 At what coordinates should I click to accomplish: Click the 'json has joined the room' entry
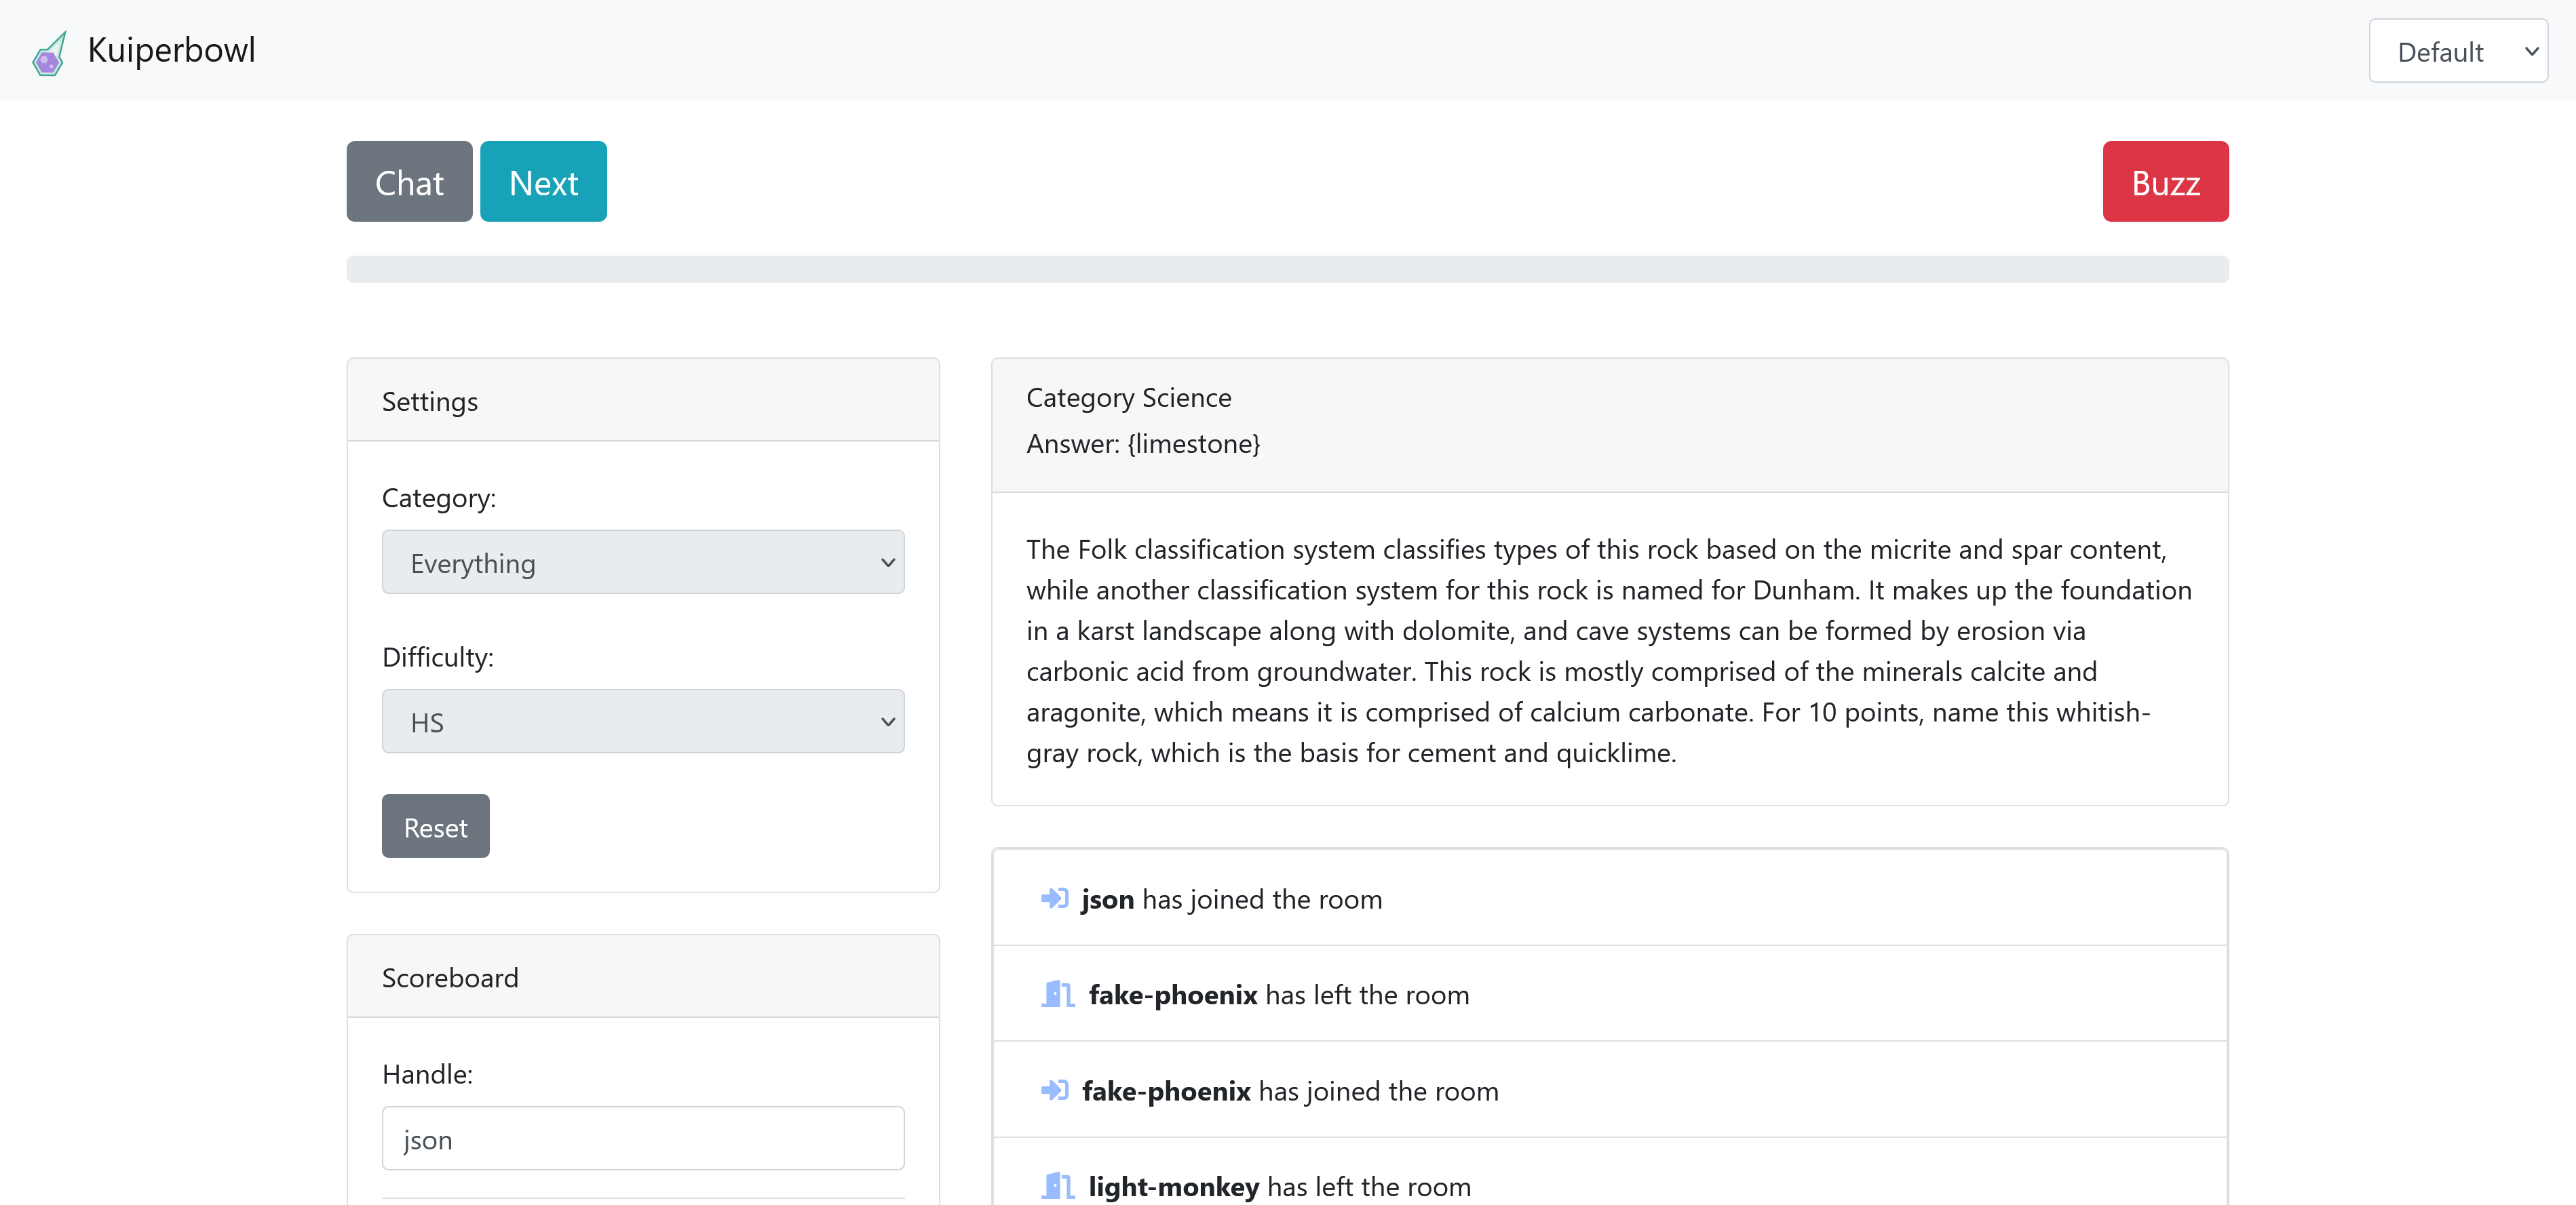pos(1231,899)
